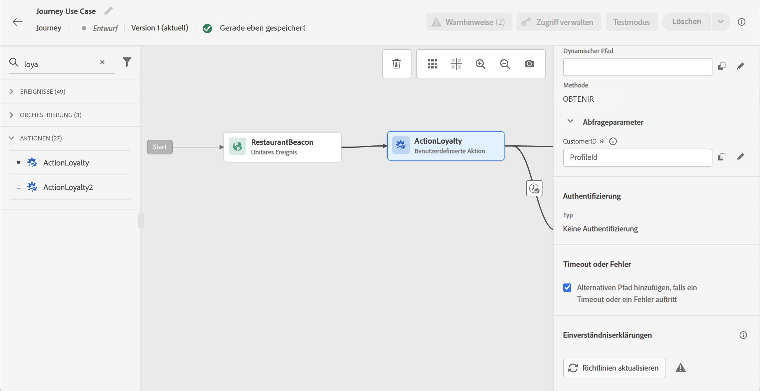This screenshot has width=760, height=391.
Task: Expand the EREIGNISSE (49) section
Action: (x=11, y=92)
